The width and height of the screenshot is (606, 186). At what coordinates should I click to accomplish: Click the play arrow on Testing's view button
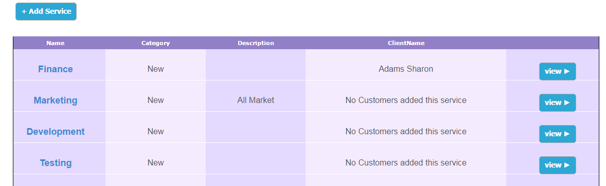click(567, 165)
